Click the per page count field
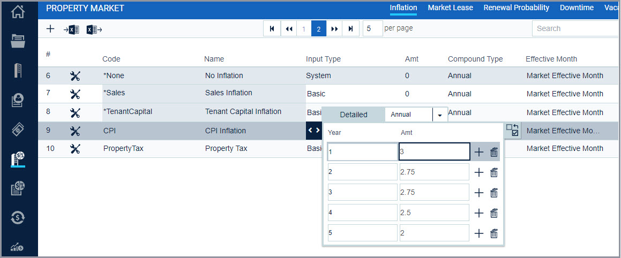The width and height of the screenshot is (621, 258). (x=373, y=28)
